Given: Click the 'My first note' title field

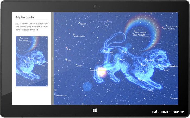Looking at the screenshot, I should click(x=25, y=17).
